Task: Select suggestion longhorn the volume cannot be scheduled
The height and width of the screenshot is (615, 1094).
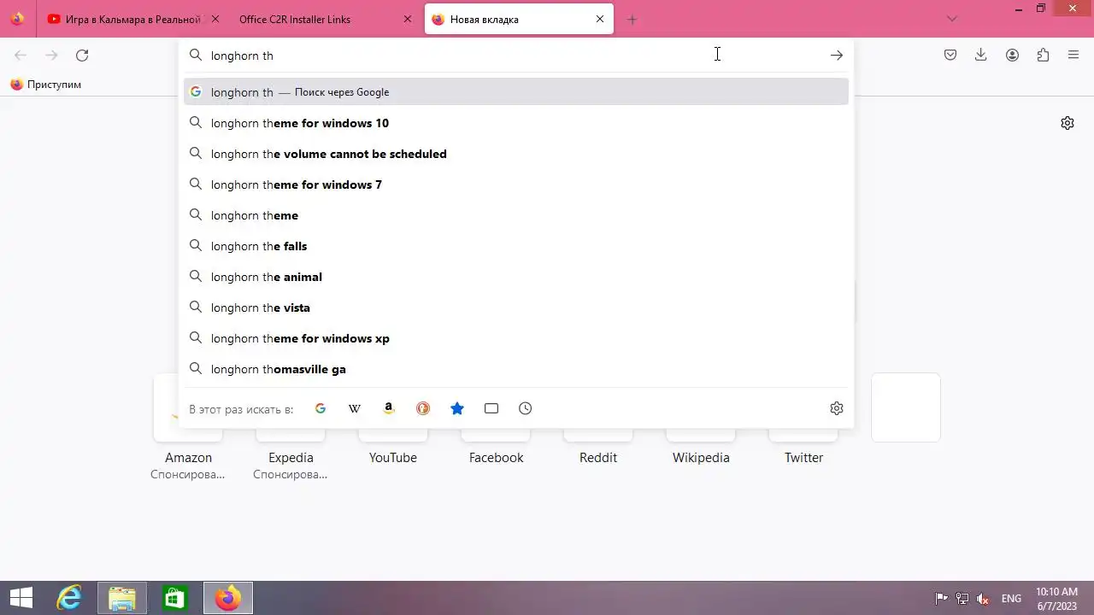Action: click(x=516, y=154)
